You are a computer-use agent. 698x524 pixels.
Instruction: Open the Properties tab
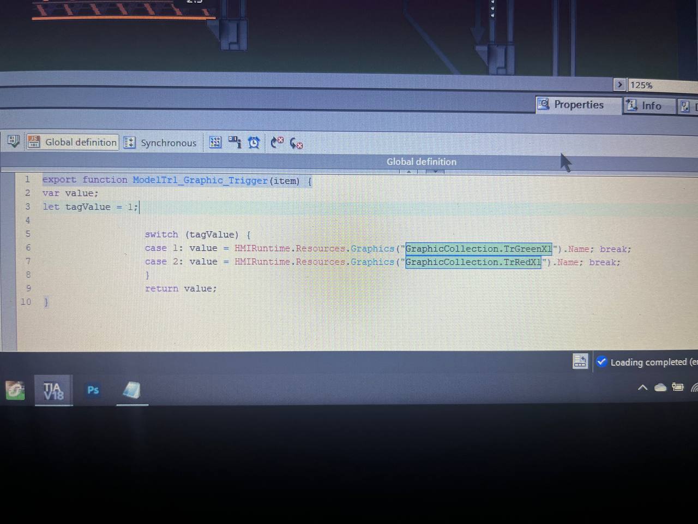point(578,105)
